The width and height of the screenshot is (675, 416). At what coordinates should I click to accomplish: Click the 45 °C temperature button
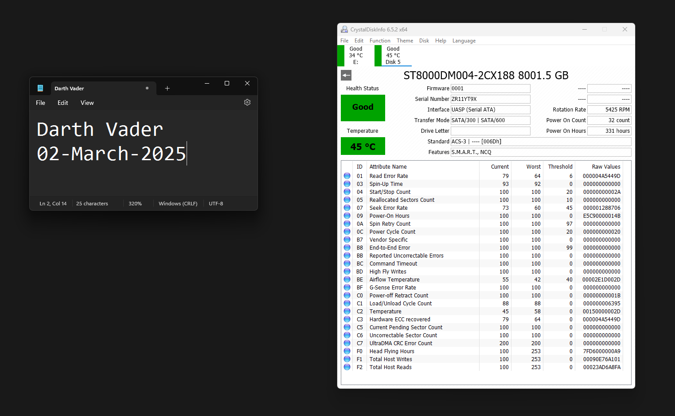[363, 146]
